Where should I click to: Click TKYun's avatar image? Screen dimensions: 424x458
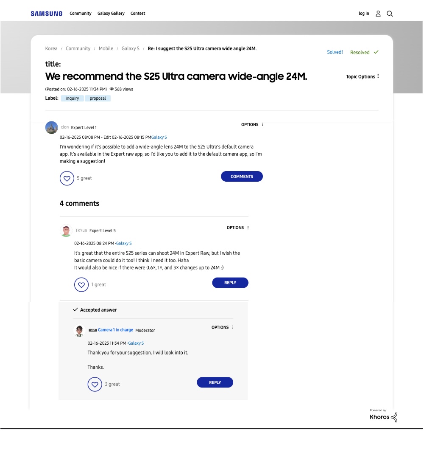point(66,230)
